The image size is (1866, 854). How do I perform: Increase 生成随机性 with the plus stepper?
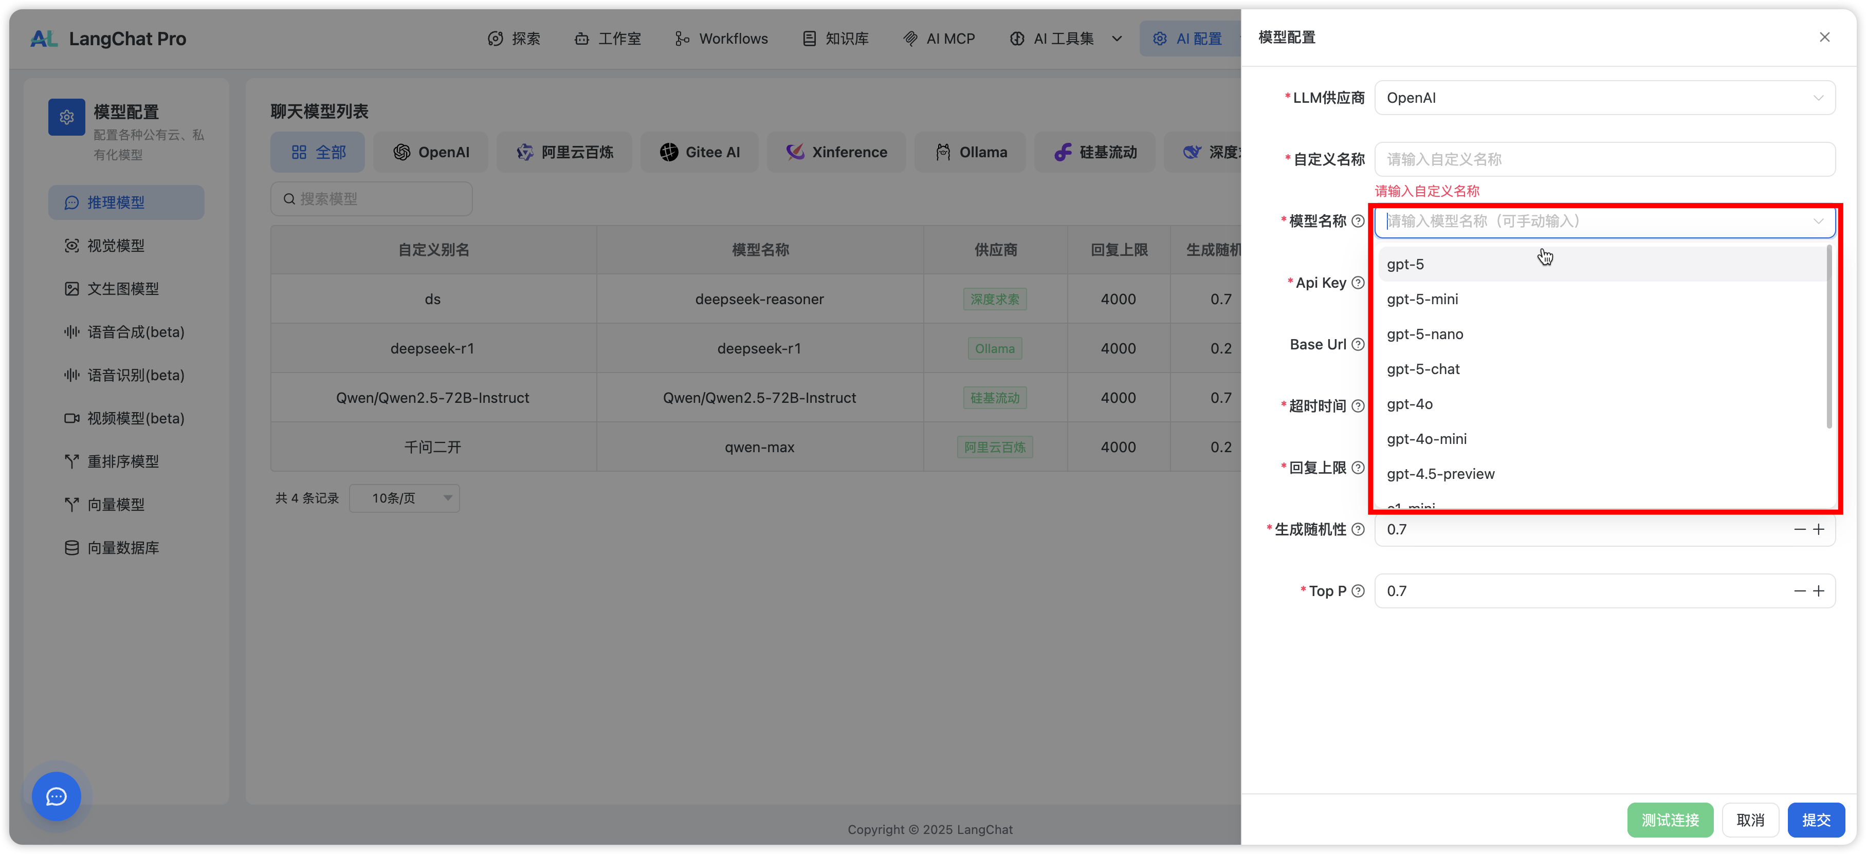pos(1818,529)
